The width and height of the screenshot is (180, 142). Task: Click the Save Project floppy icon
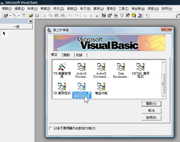pyautogui.click(x=37, y=15)
